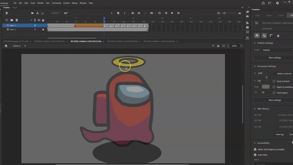Zoom in timeline with mountain icon
Screen dimensions: 293x165
239,13
